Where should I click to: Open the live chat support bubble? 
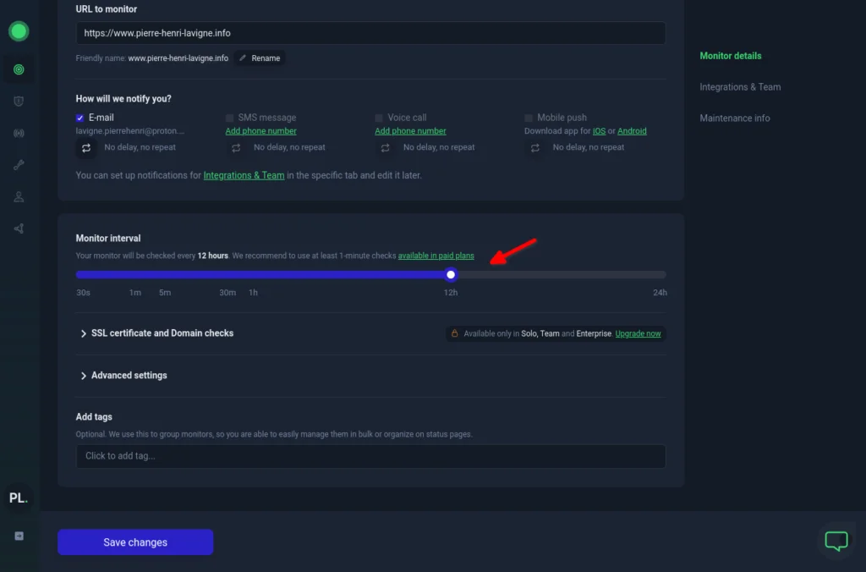click(836, 541)
